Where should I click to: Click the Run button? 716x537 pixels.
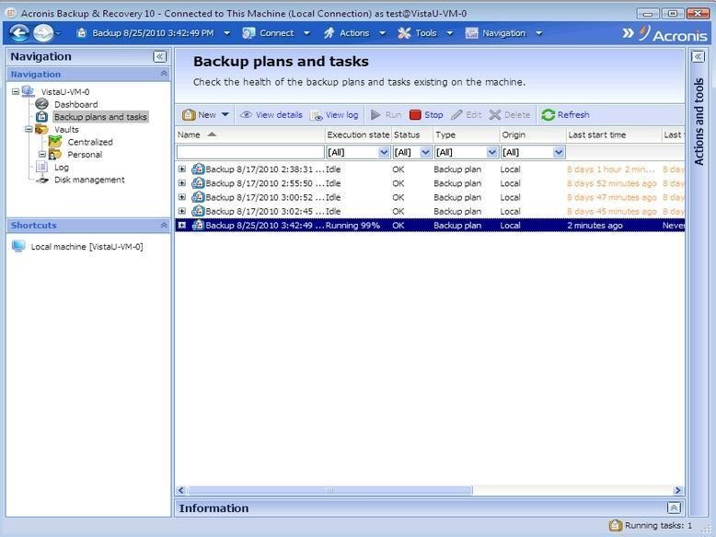coord(387,115)
